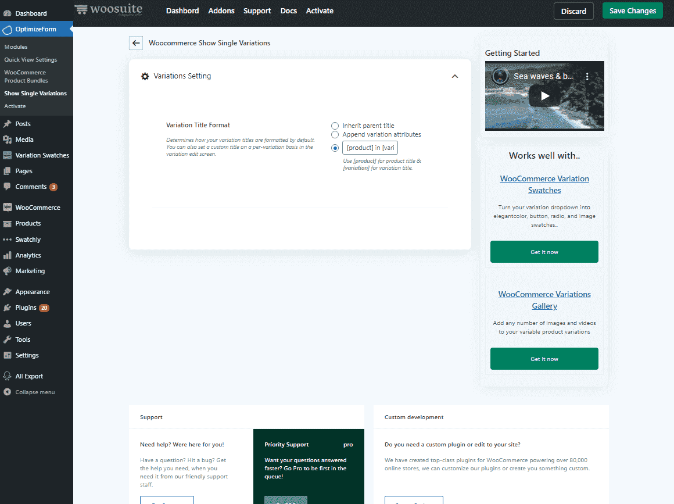Open the Docs top menu

click(x=288, y=10)
